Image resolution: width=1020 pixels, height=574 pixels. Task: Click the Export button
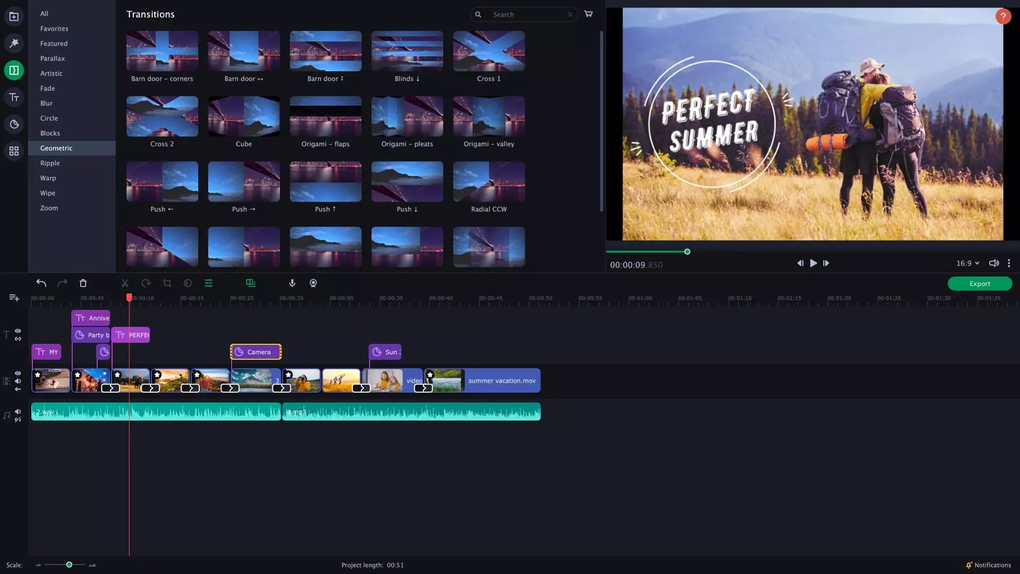click(x=979, y=283)
